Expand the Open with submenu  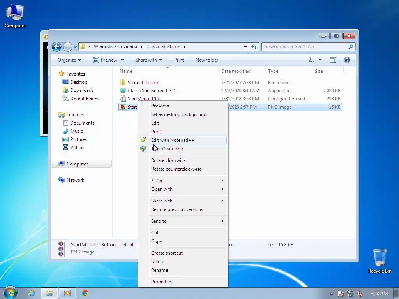pyautogui.click(x=187, y=189)
